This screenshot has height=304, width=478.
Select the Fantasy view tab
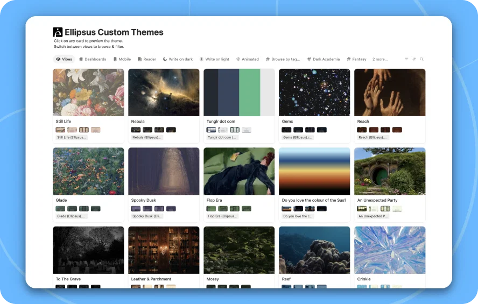(356, 59)
